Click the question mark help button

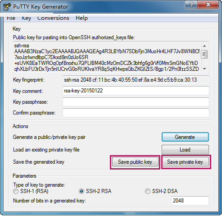[x=191, y=5]
